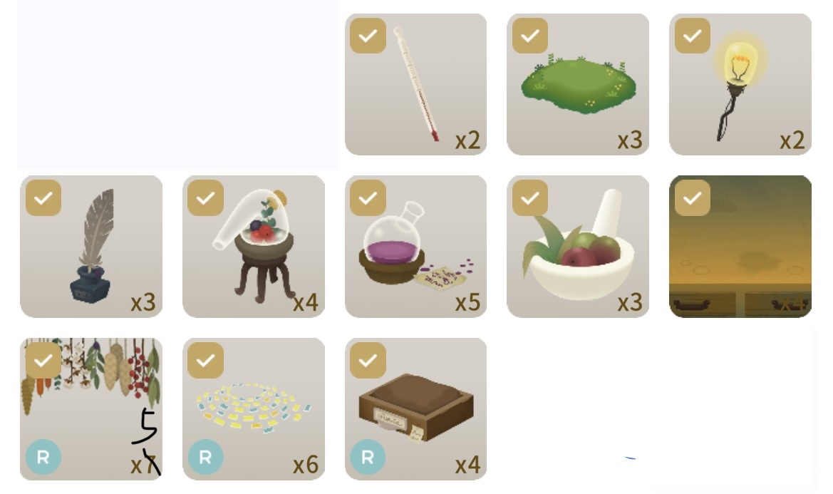Viewport: 833px width, 494px height.
Task: Open the hanging dried herbs decoration thumbnail
Action: coord(91,409)
